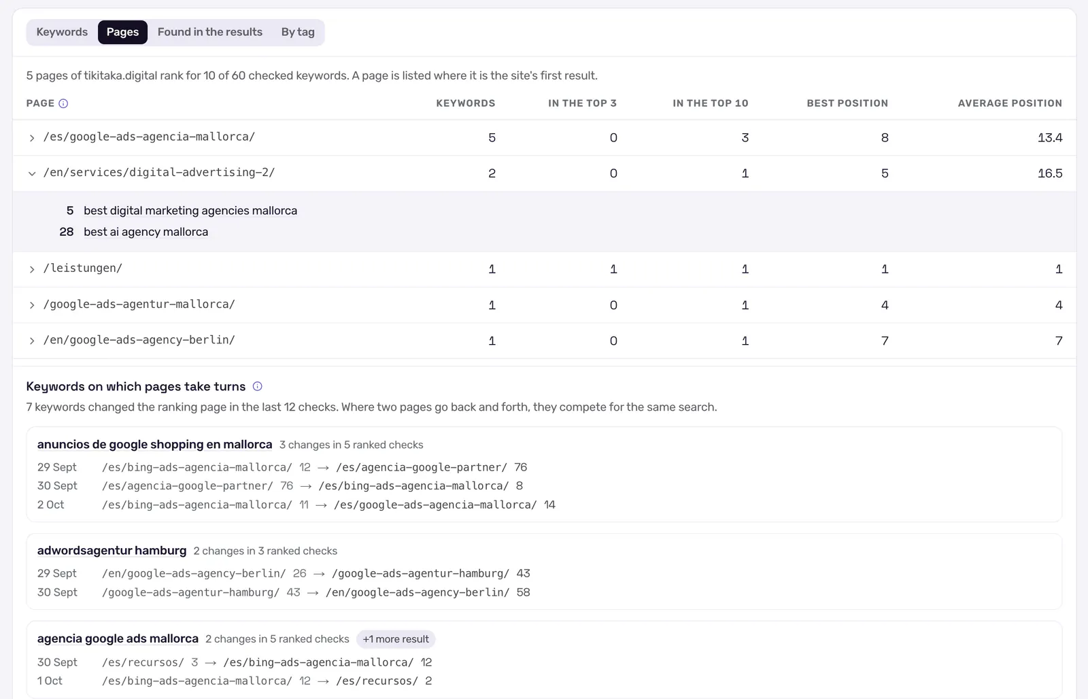Click the info icon next to PAGE header
This screenshot has height=699, width=1088.
click(x=63, y=103)
